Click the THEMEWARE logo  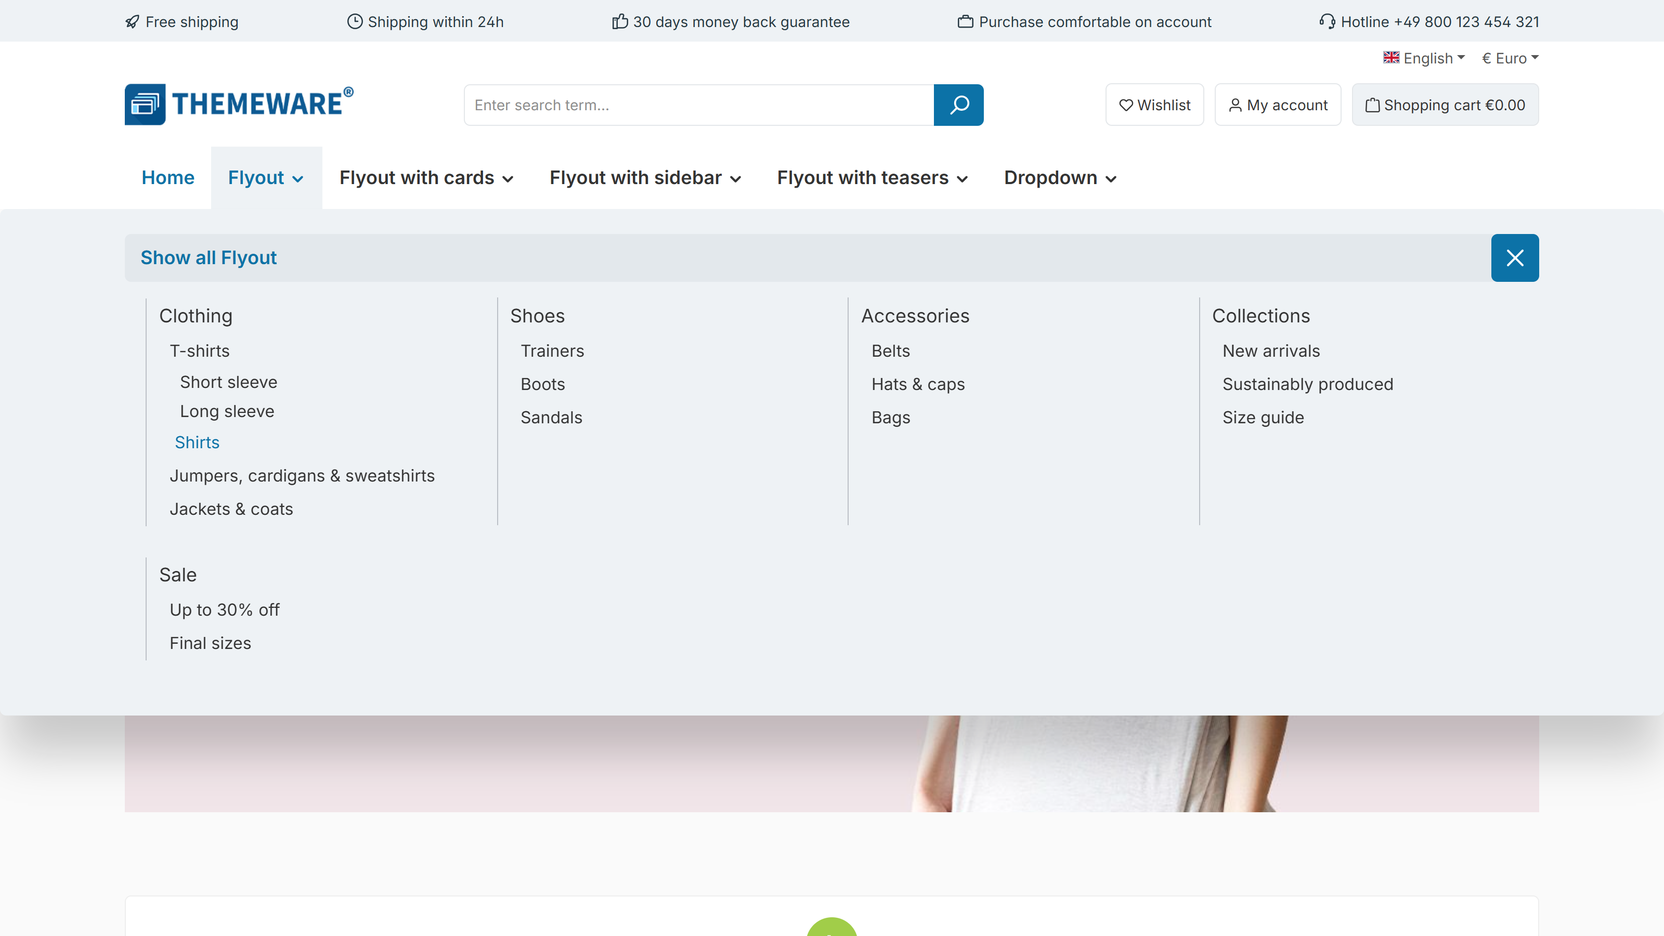coord(239,104)
